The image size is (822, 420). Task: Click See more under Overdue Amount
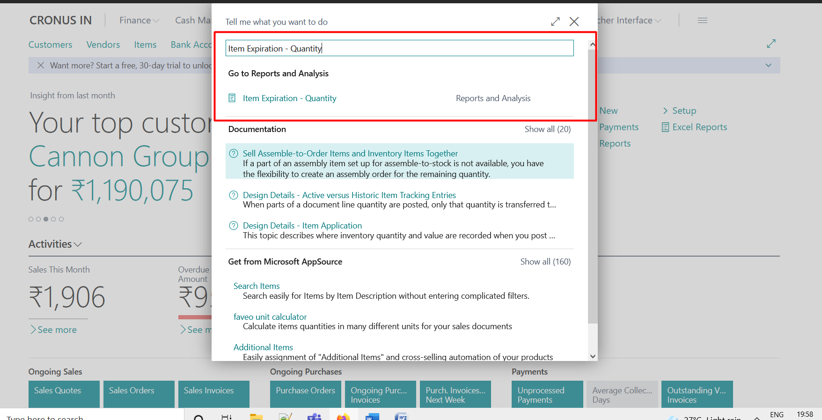[x=196, y=330]
